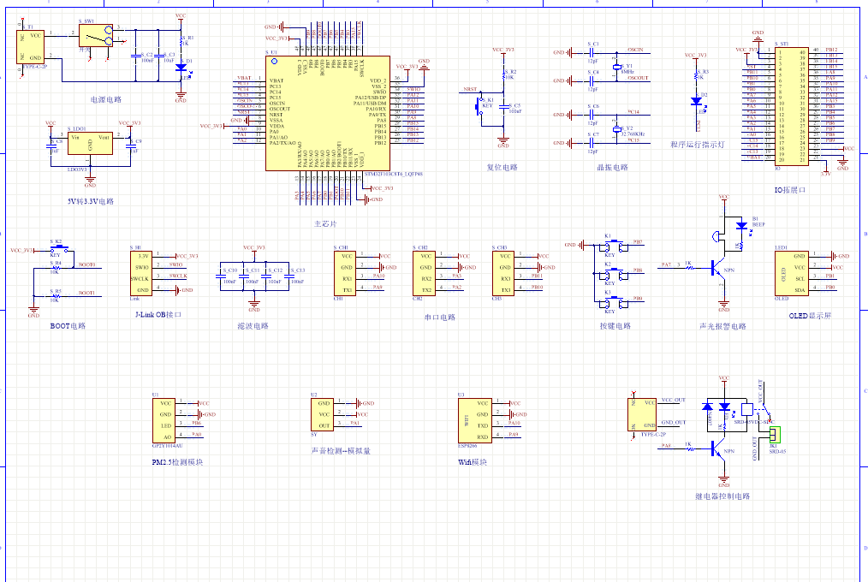Click the 主芯片 label under the main chip

click(326, 223)
